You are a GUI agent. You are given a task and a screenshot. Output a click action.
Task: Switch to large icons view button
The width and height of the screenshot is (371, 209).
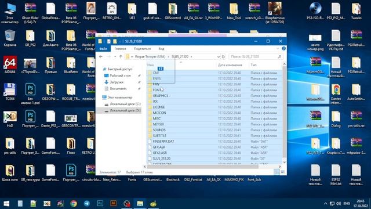point(283,172)
